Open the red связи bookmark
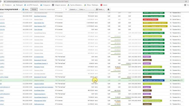This screenshot has height=106, width=189. click(104, 5)
